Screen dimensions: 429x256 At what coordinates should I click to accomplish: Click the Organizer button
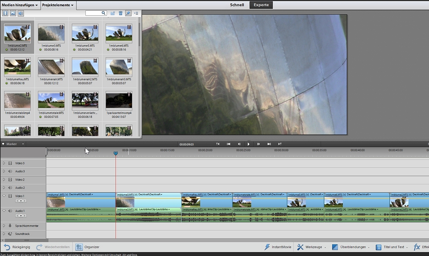[88, 247]
